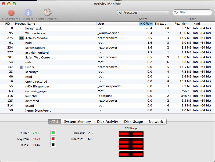Switch to the System Memory tab

(77, 122)
